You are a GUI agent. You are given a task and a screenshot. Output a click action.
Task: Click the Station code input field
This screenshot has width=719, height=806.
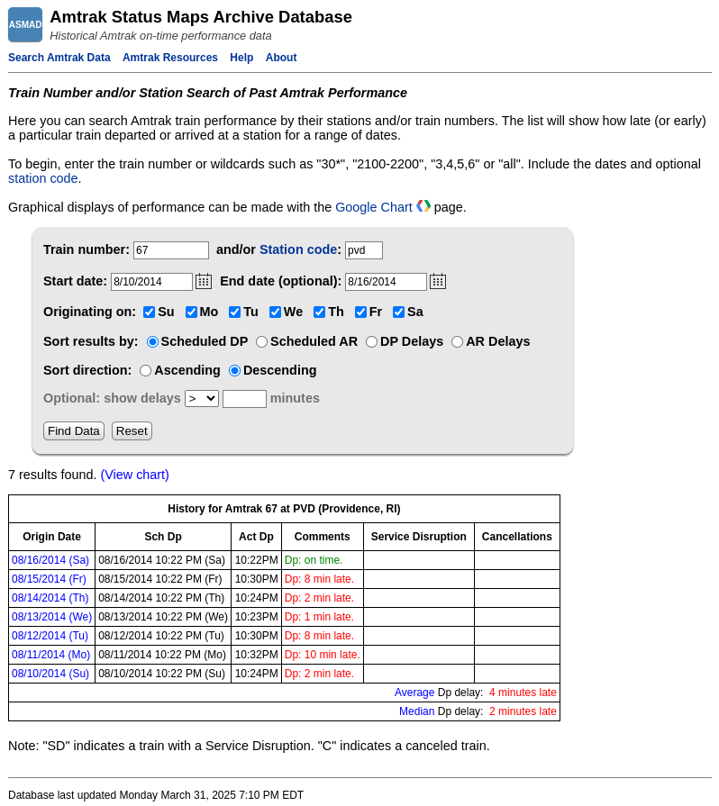pos(364,250)
